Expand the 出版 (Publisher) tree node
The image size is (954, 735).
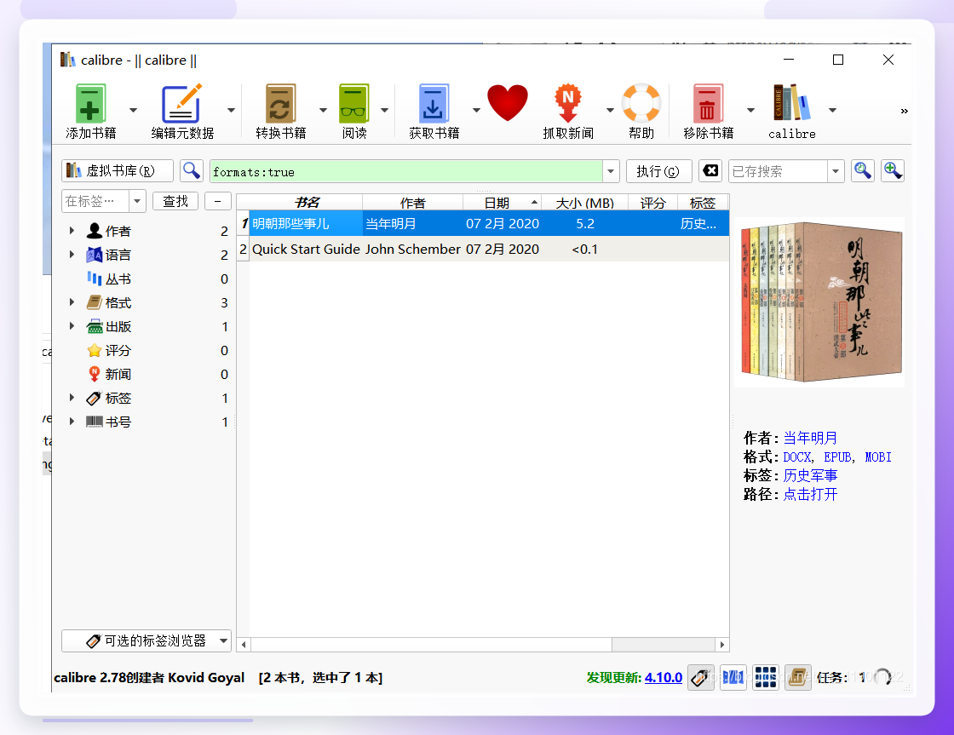(72, 326)
